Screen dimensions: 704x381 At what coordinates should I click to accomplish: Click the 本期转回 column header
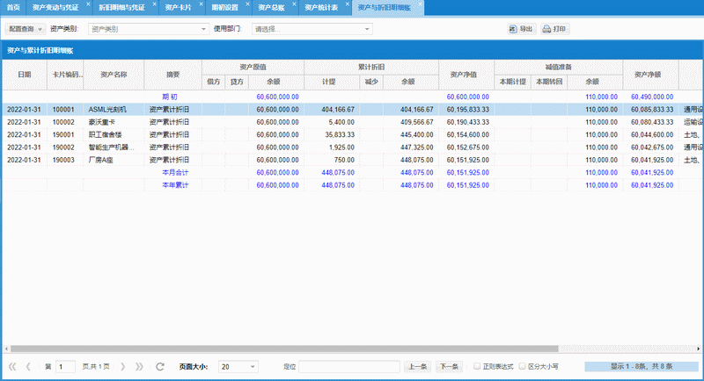549,82
